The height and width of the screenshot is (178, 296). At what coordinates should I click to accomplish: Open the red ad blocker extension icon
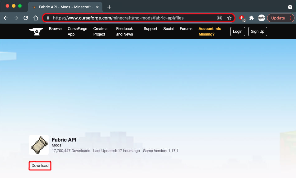242,18
